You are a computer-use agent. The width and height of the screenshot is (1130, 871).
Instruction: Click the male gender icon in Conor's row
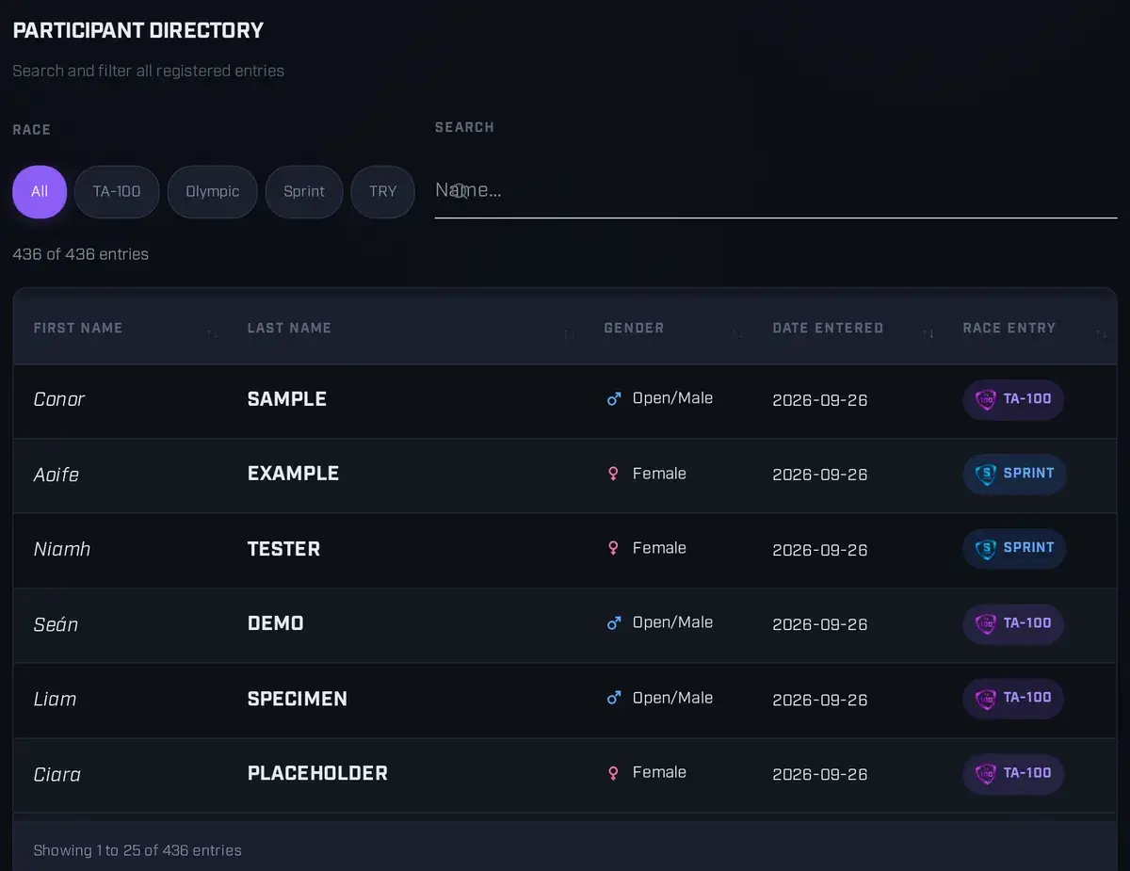(614, 399)
